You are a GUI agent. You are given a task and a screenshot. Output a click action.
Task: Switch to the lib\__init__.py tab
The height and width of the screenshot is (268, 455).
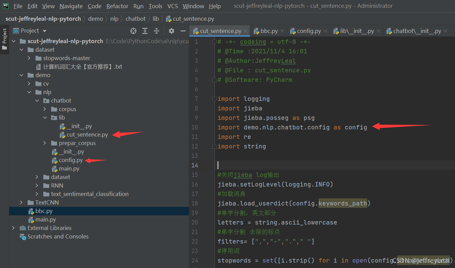click(x=357, y=31)
